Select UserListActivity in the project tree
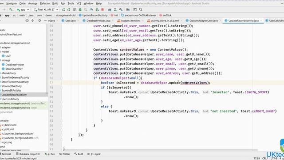The image size is (284, 160). click(10, 99)
